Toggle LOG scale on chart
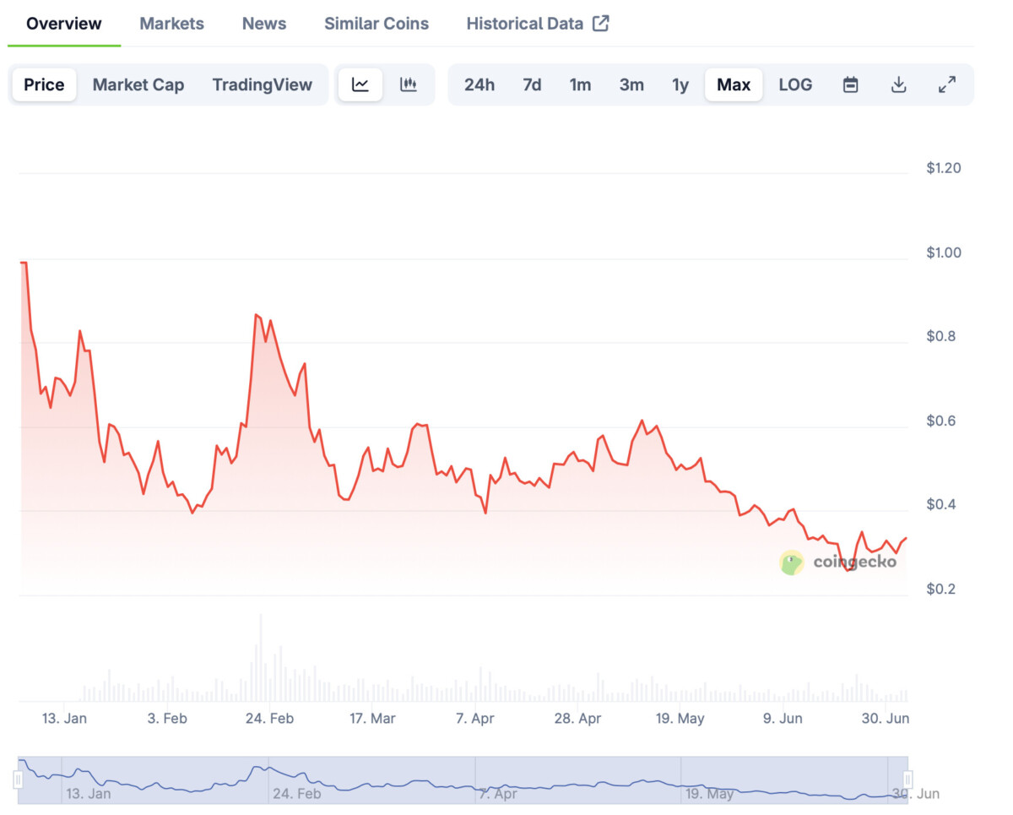The image size is (1013, 815). point(795,84)
